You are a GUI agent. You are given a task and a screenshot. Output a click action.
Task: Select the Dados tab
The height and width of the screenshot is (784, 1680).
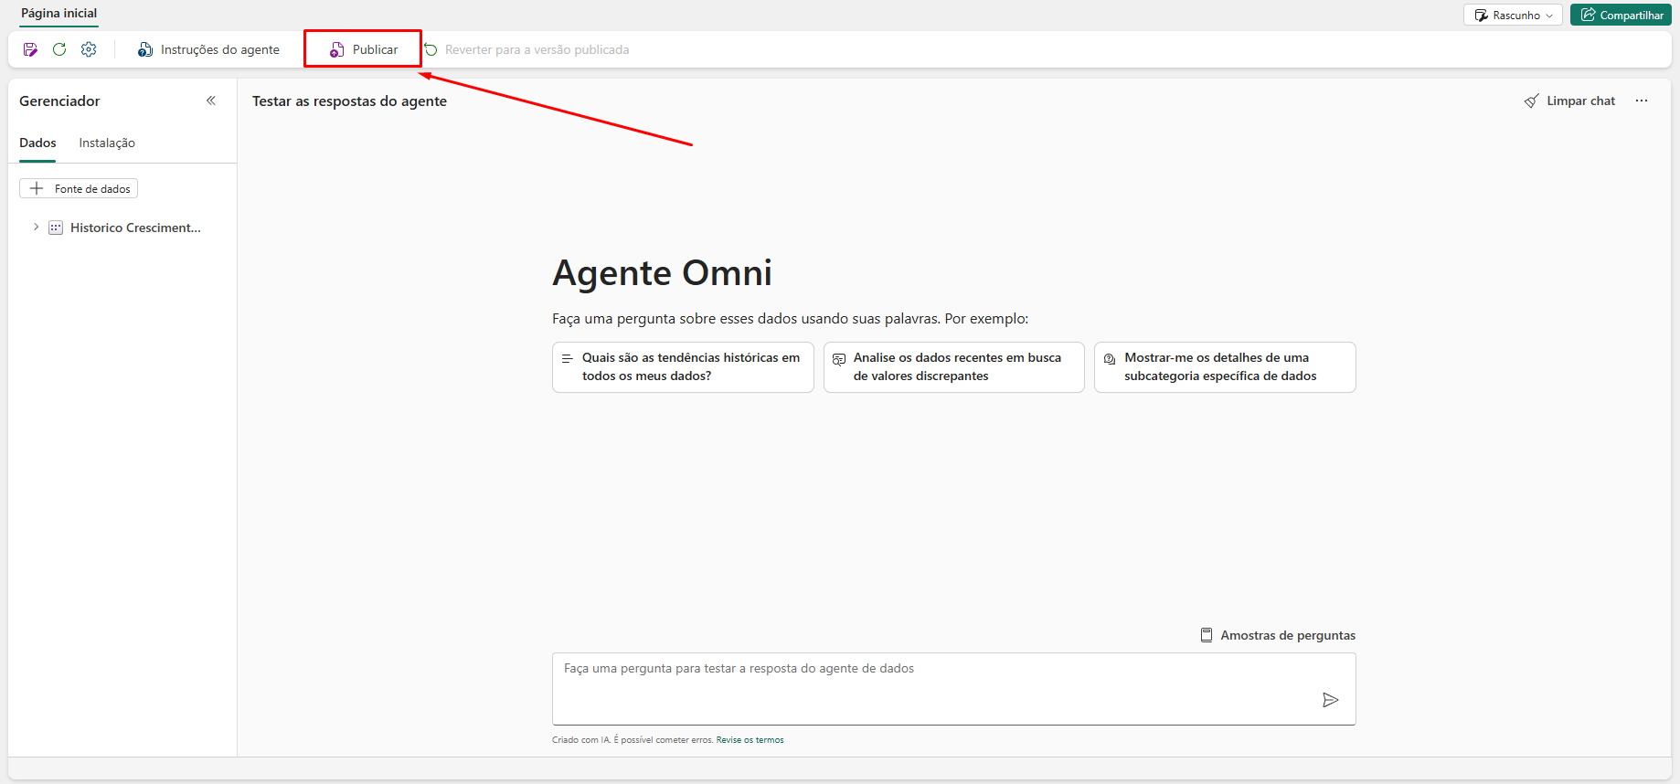(x=37, y=143)
